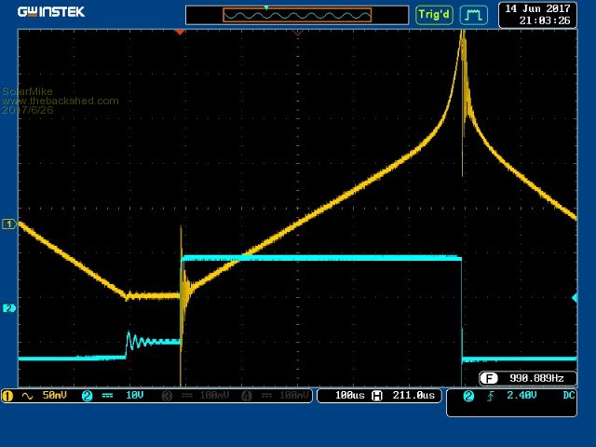Click the acquisition mode waveform icon
Image resolution: width=596 pixels, height=447 pixels.
click(x=474, y=15)
